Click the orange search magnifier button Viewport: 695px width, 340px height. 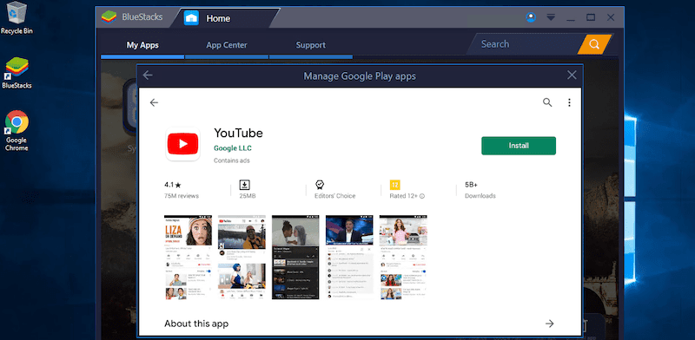594,44
